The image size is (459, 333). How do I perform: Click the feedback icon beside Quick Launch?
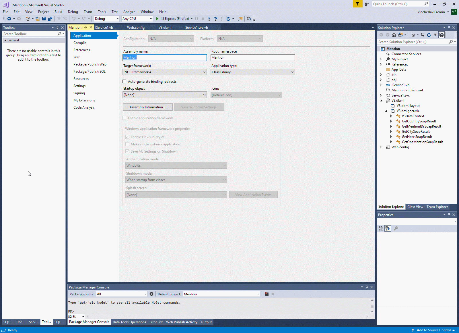(x=367, y=4)
